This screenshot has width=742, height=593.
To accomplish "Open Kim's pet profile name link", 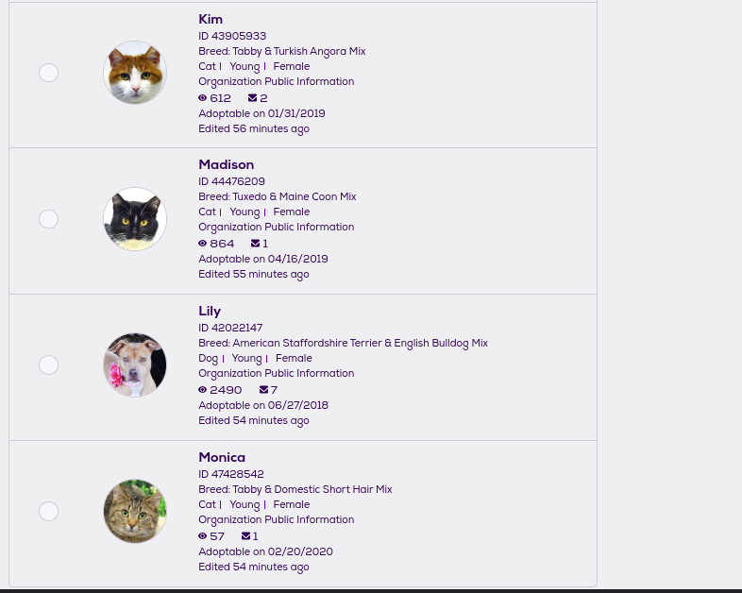I will [211, 20].
